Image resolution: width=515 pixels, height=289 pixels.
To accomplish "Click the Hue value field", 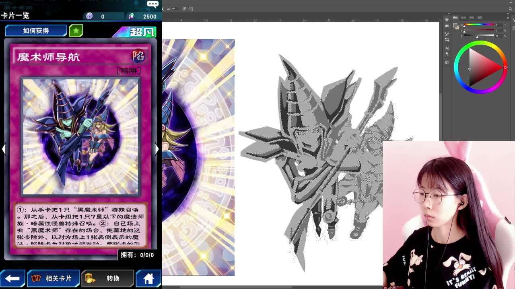I will pyautogui.click(x=499, y=25).
